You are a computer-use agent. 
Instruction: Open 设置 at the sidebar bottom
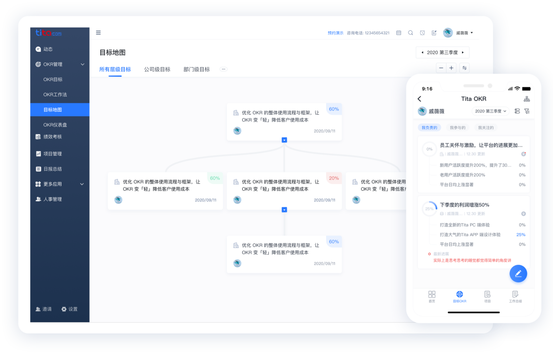[70, 309]
